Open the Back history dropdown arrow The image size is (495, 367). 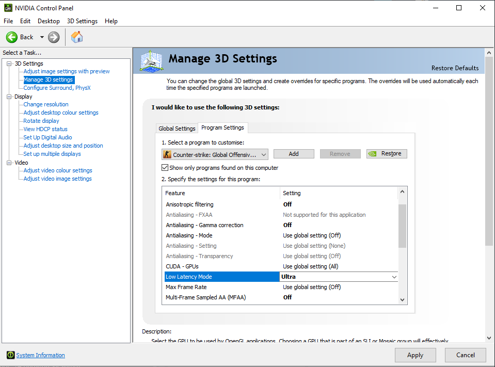42,37
